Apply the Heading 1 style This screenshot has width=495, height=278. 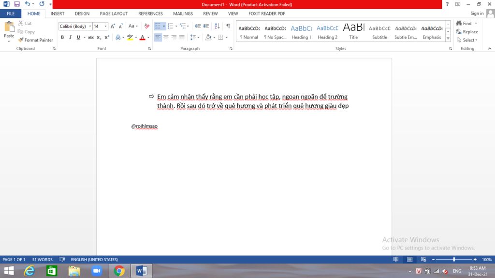301,31
